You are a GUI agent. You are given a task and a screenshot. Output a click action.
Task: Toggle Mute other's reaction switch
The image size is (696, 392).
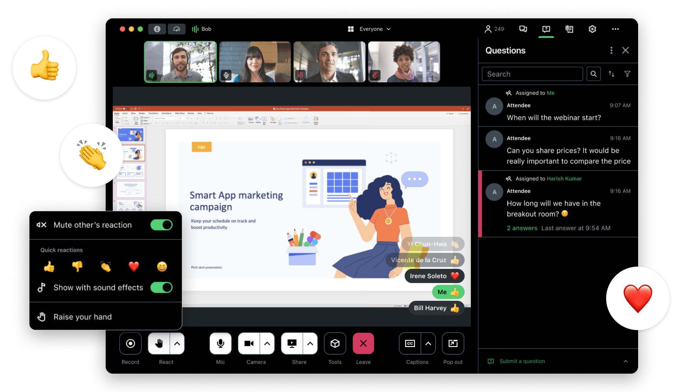pyautogui.click(x=161, y=225)
